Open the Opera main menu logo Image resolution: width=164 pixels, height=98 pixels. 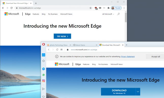click(x=43, y=44)
